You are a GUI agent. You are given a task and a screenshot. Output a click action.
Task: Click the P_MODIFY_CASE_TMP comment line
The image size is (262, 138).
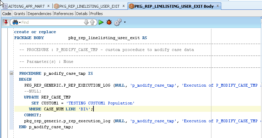coord(107,50)
